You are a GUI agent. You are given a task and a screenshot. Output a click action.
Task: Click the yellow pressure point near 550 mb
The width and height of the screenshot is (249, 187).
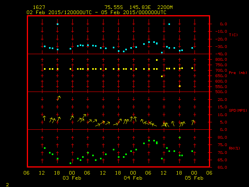coord(180,86)
